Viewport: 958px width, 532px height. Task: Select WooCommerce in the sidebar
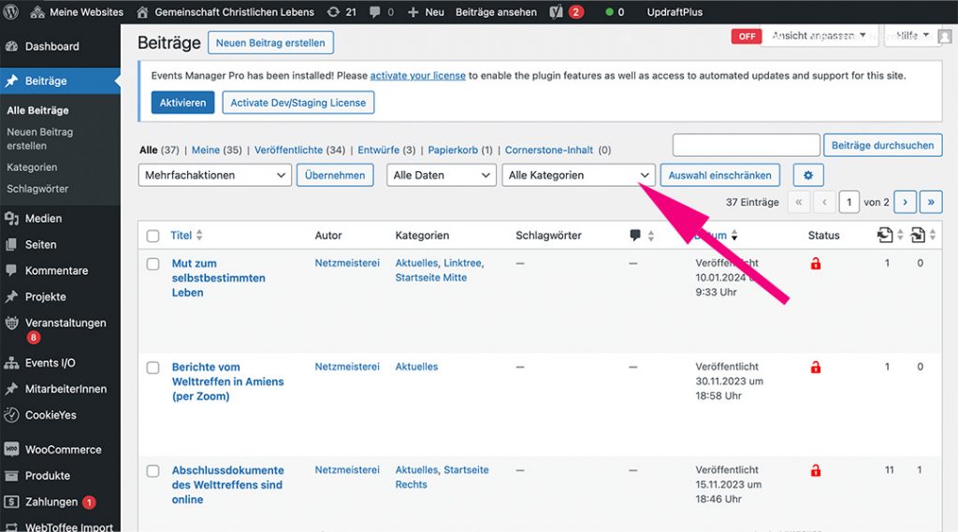coord(63,450)
